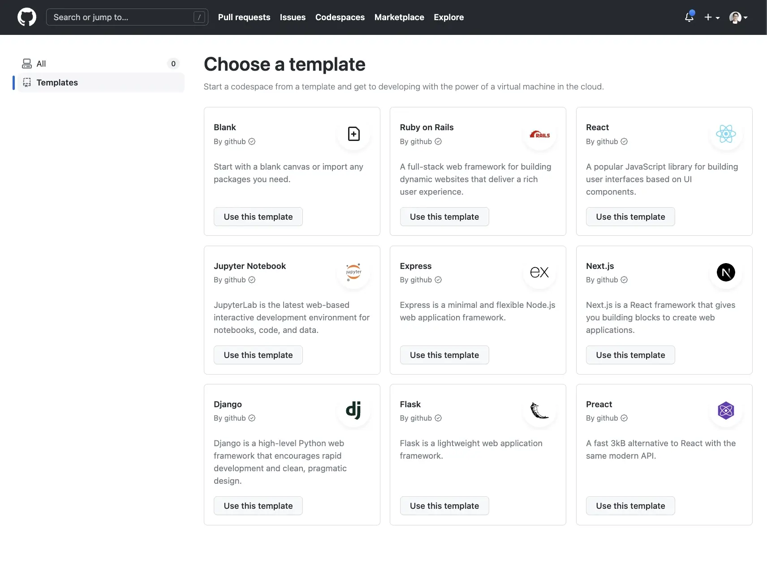Click the Preact purple hexagon logo

coord(726,410)
